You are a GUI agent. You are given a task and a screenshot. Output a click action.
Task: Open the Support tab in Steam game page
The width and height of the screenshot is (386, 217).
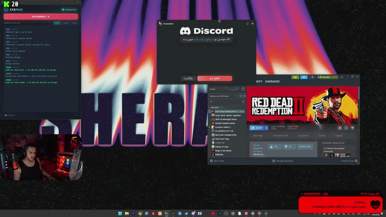339,136
